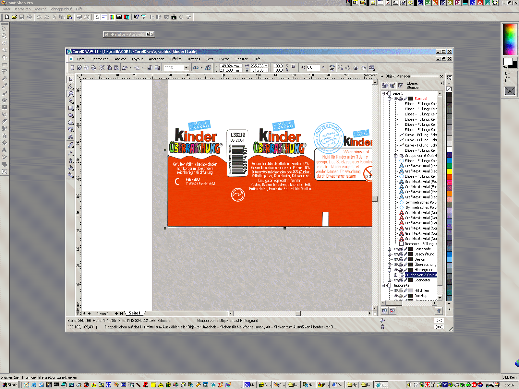Open the 200% zoom level dropdown
The height and width of the screenshot is (389, 519).
pyautogui.click(x=186, y=68)
